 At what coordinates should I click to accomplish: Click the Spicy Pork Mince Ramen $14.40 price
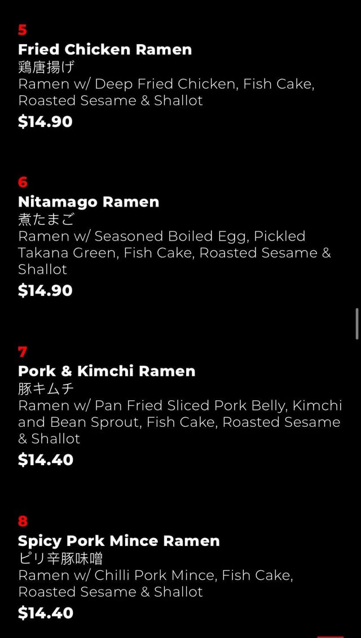[x=45, y=613]
